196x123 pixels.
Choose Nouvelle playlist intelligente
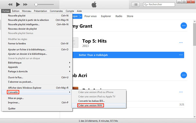37,25
